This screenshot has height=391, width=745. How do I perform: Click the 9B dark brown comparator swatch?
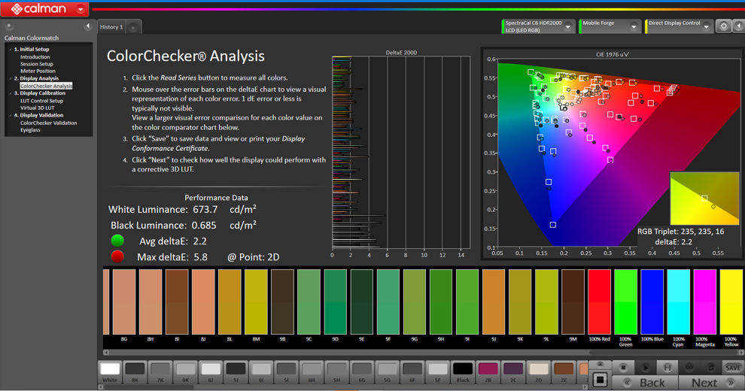[x=282, y=302]
